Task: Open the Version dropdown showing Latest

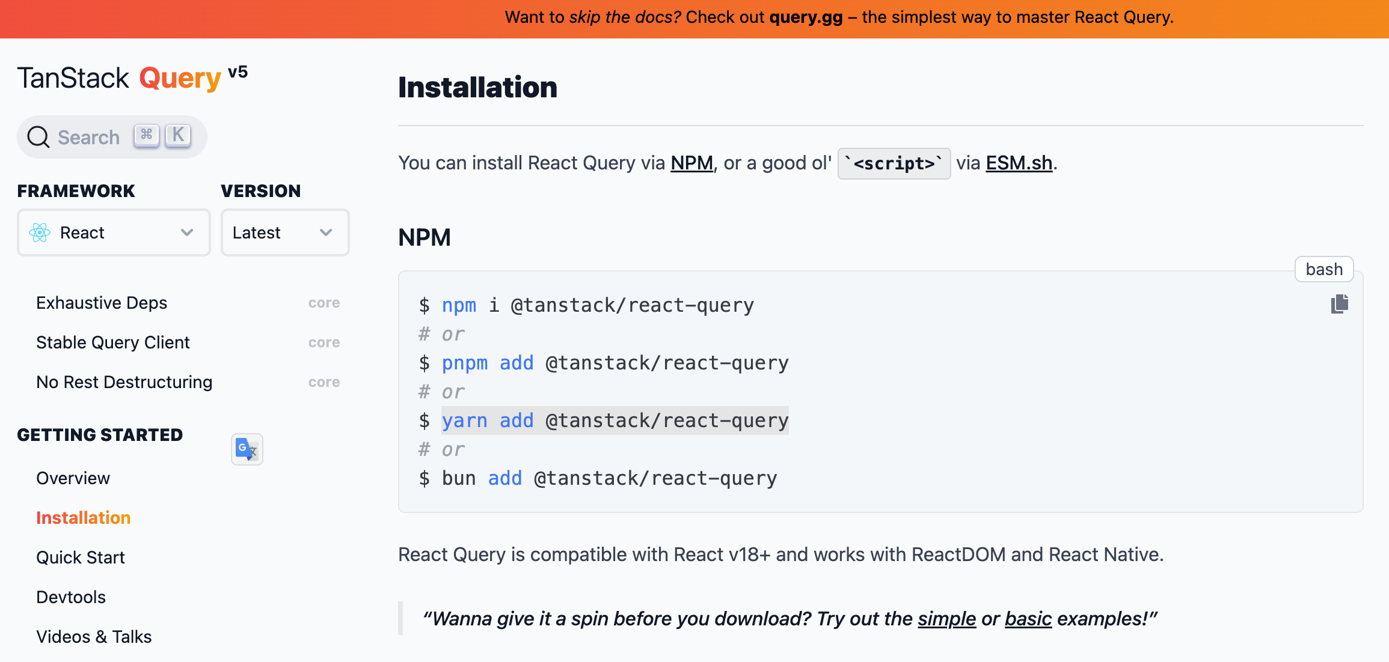Action: pos(284,232)
